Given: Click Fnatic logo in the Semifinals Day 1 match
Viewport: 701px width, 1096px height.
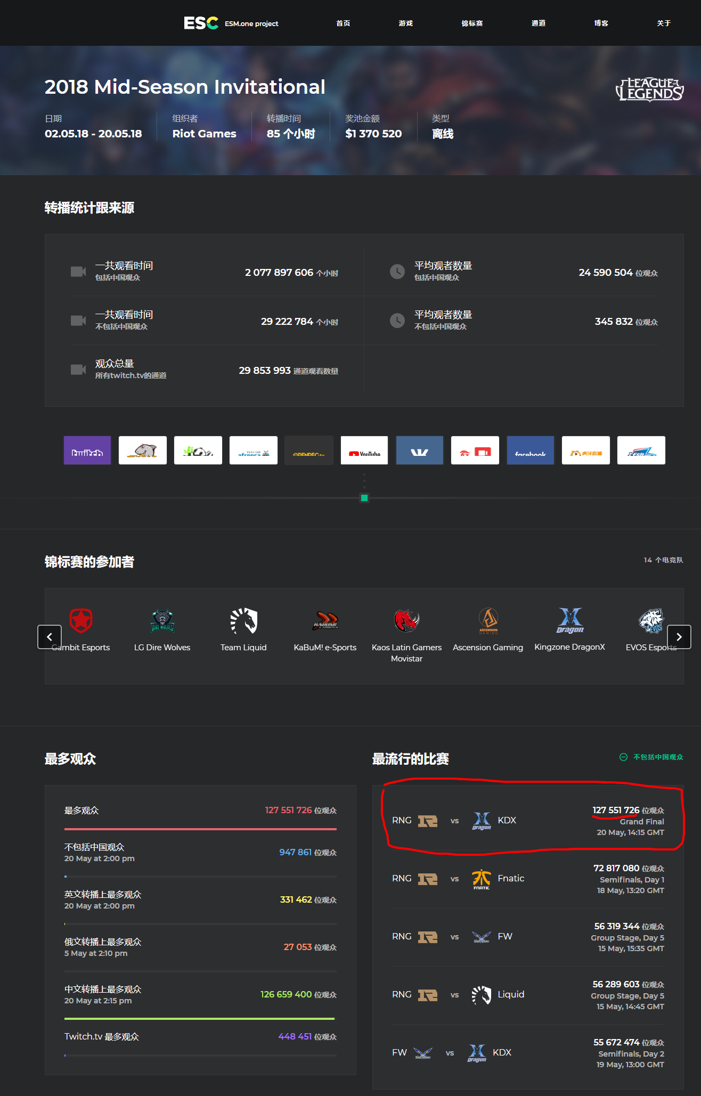Looking at the screenshot, I should (482, 879).
